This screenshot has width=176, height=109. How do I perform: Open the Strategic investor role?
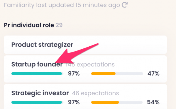point(40,93)
